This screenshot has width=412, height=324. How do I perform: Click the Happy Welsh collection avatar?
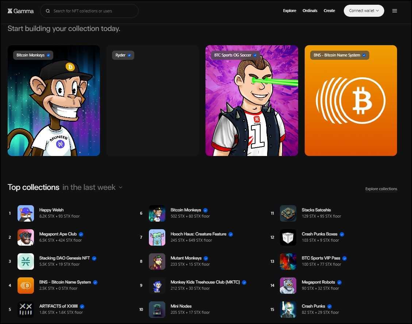[x=26, y=213]
